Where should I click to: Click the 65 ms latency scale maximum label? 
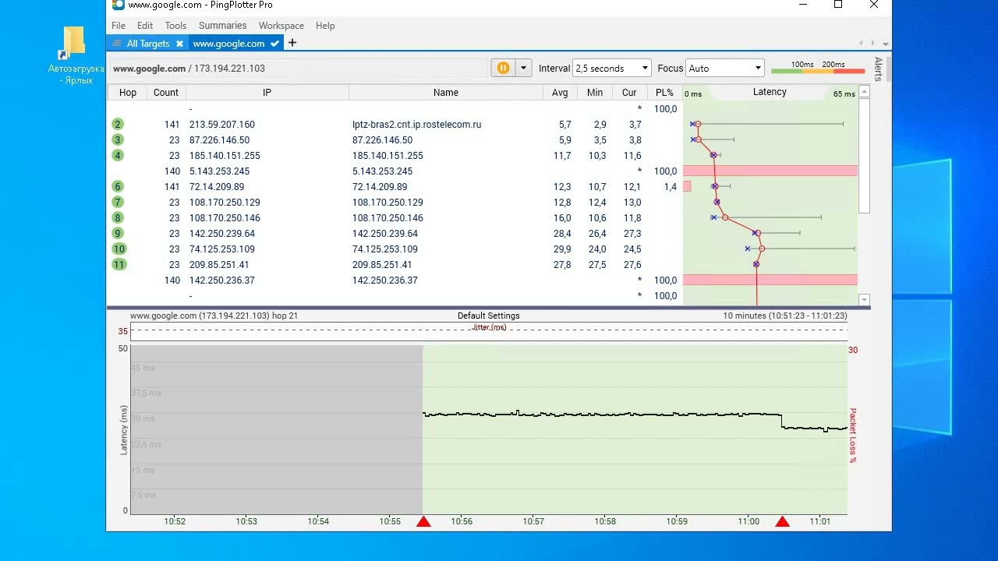click(x=844, y=94)
